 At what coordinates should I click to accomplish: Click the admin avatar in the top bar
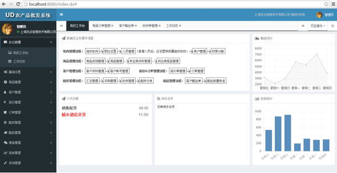click(x=319, y=15)
